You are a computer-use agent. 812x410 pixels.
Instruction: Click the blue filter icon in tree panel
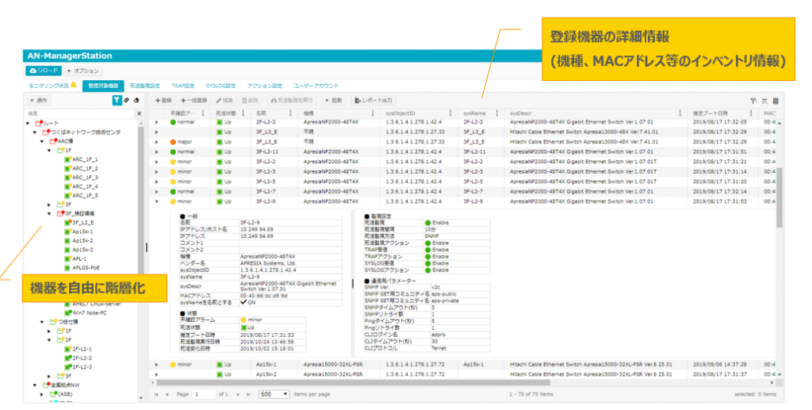pos(117,101)
